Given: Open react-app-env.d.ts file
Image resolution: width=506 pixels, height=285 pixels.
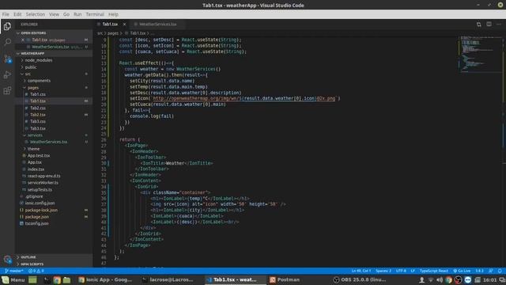Looking at the screenshot, I should point(44,176).
